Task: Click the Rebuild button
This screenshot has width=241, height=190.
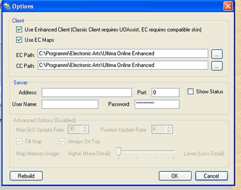Action: pos(26,176)
